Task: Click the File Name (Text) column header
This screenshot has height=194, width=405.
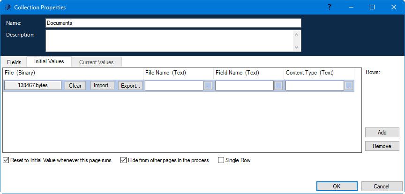Action: [179, 73]
